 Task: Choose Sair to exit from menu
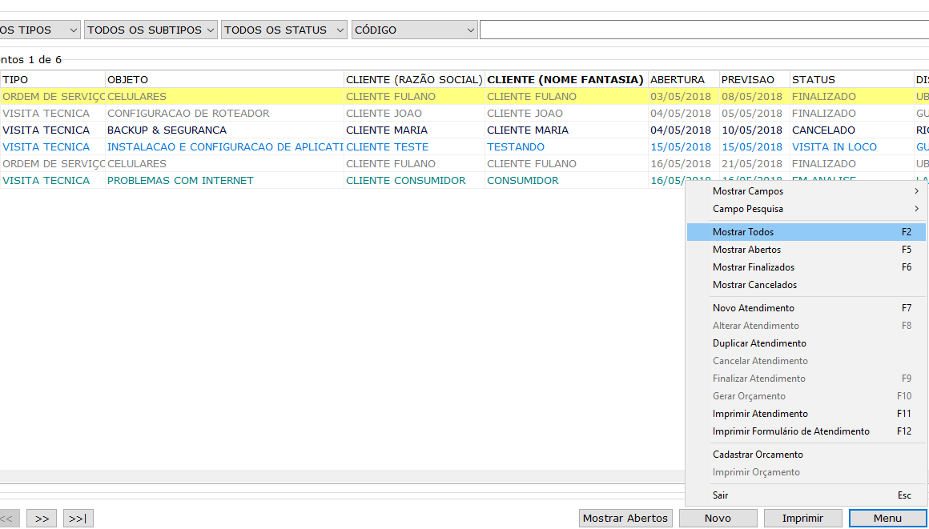(x=806, y=495)
